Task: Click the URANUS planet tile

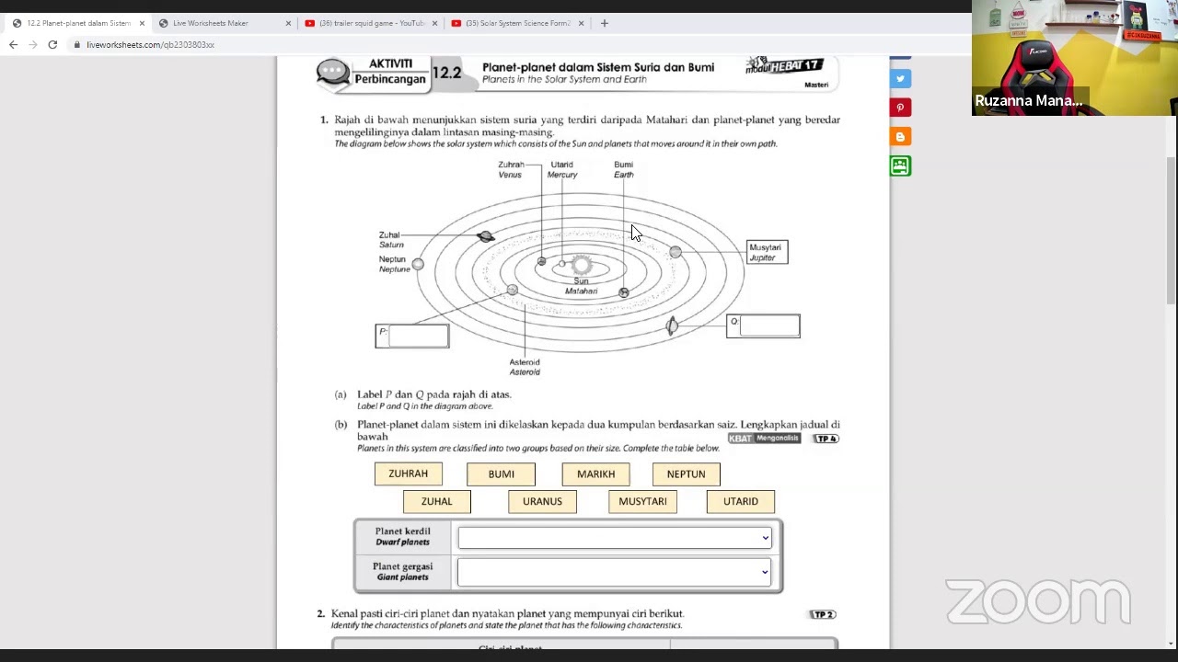Action: (x=542, y=501)
